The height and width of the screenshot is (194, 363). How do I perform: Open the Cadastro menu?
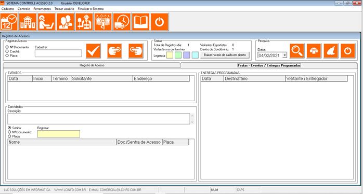8,9
